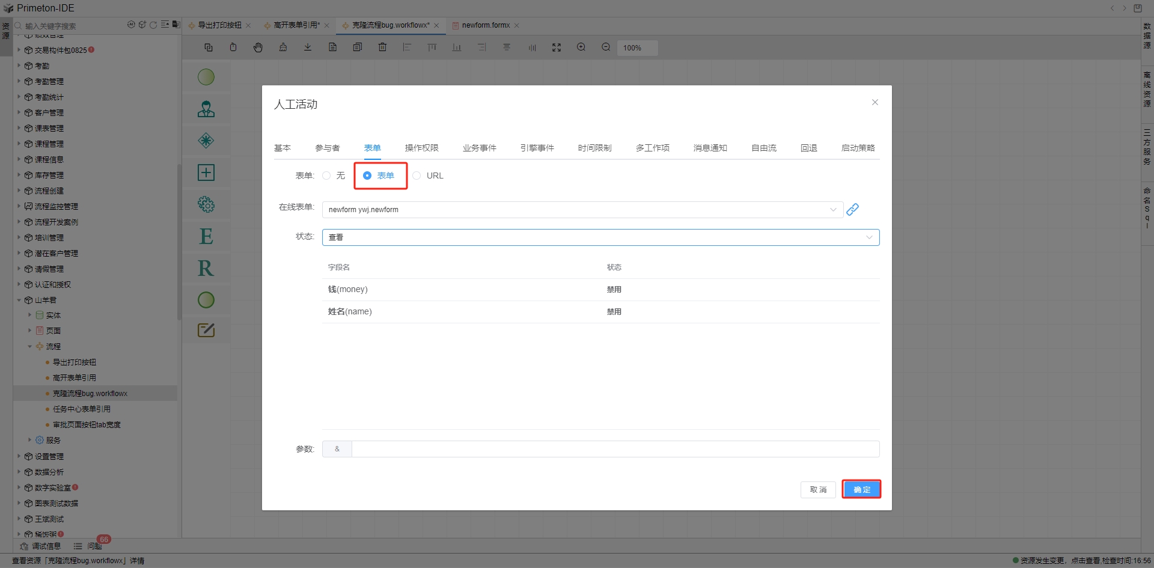Click the 取消 cancel button

[818, 489]
